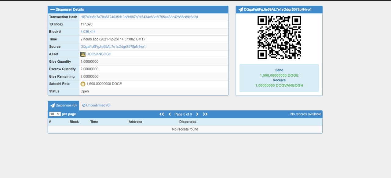Open block 4,036,414 link
The height and width of the screenshot is (178, 391).
coord(88,32)
